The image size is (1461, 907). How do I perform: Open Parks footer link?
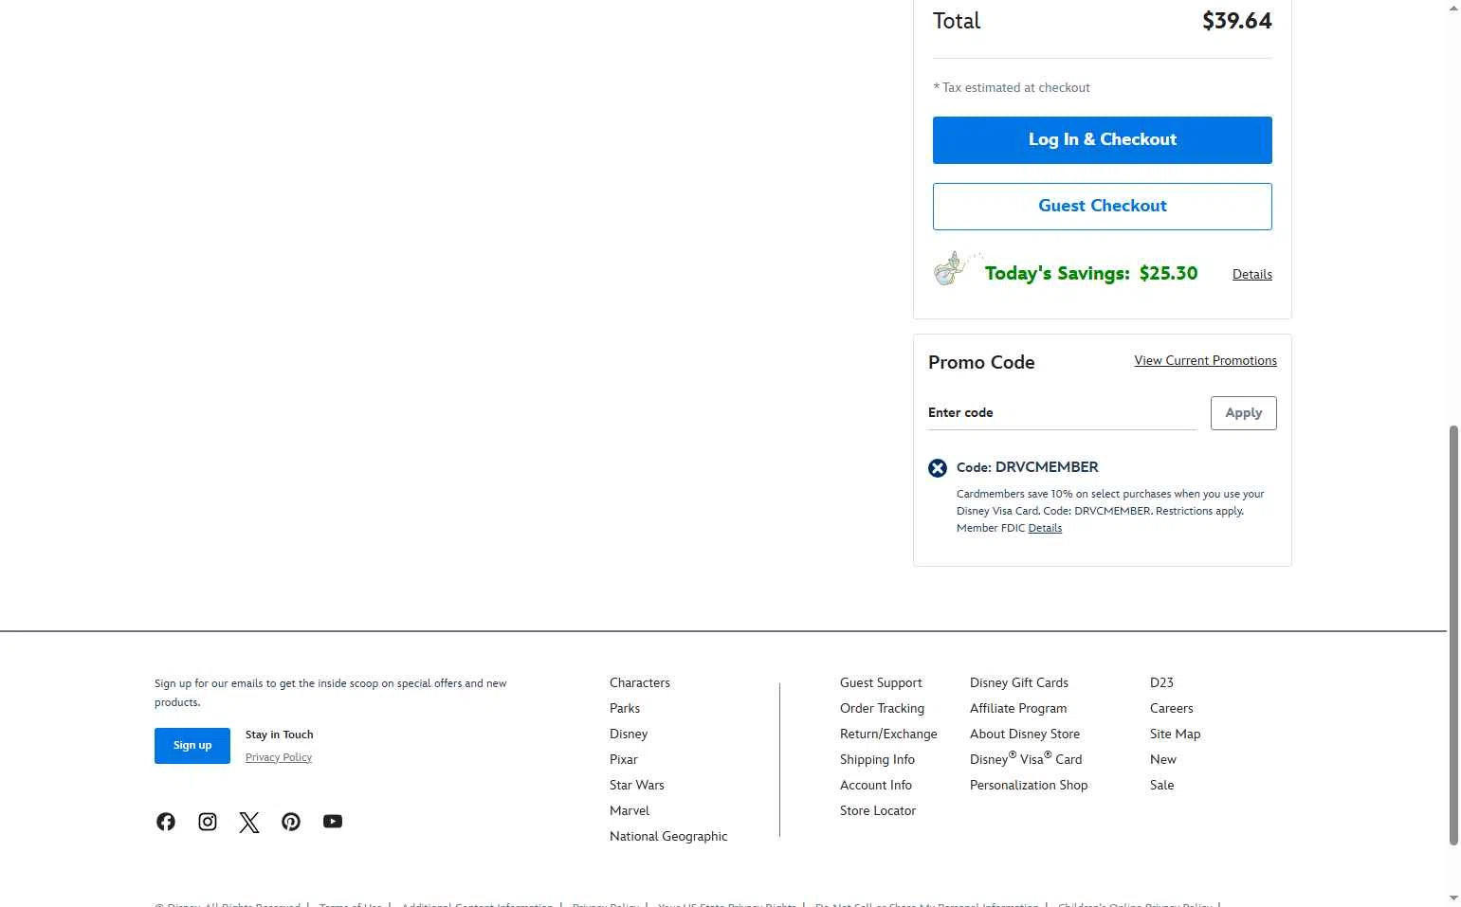coord(625,709)
